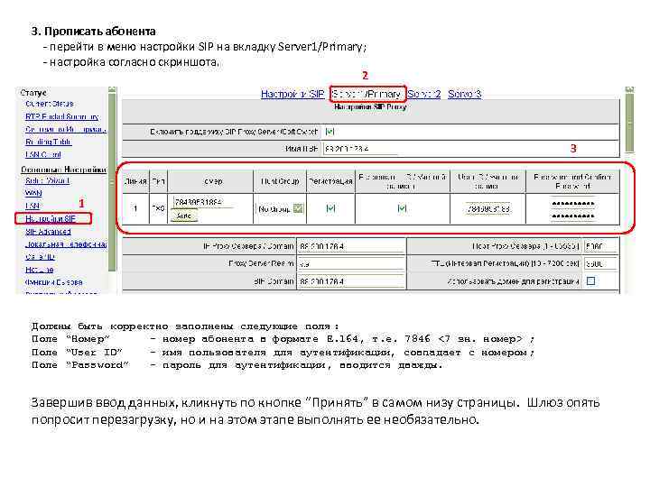This screenshot has height=487, width=650.
Task: Click the Hunt Group column header
Action: pos(280,181)
